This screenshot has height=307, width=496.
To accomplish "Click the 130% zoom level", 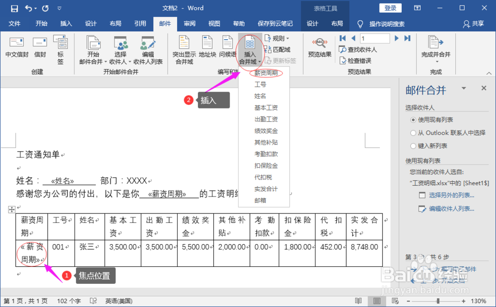I will 479,301.
